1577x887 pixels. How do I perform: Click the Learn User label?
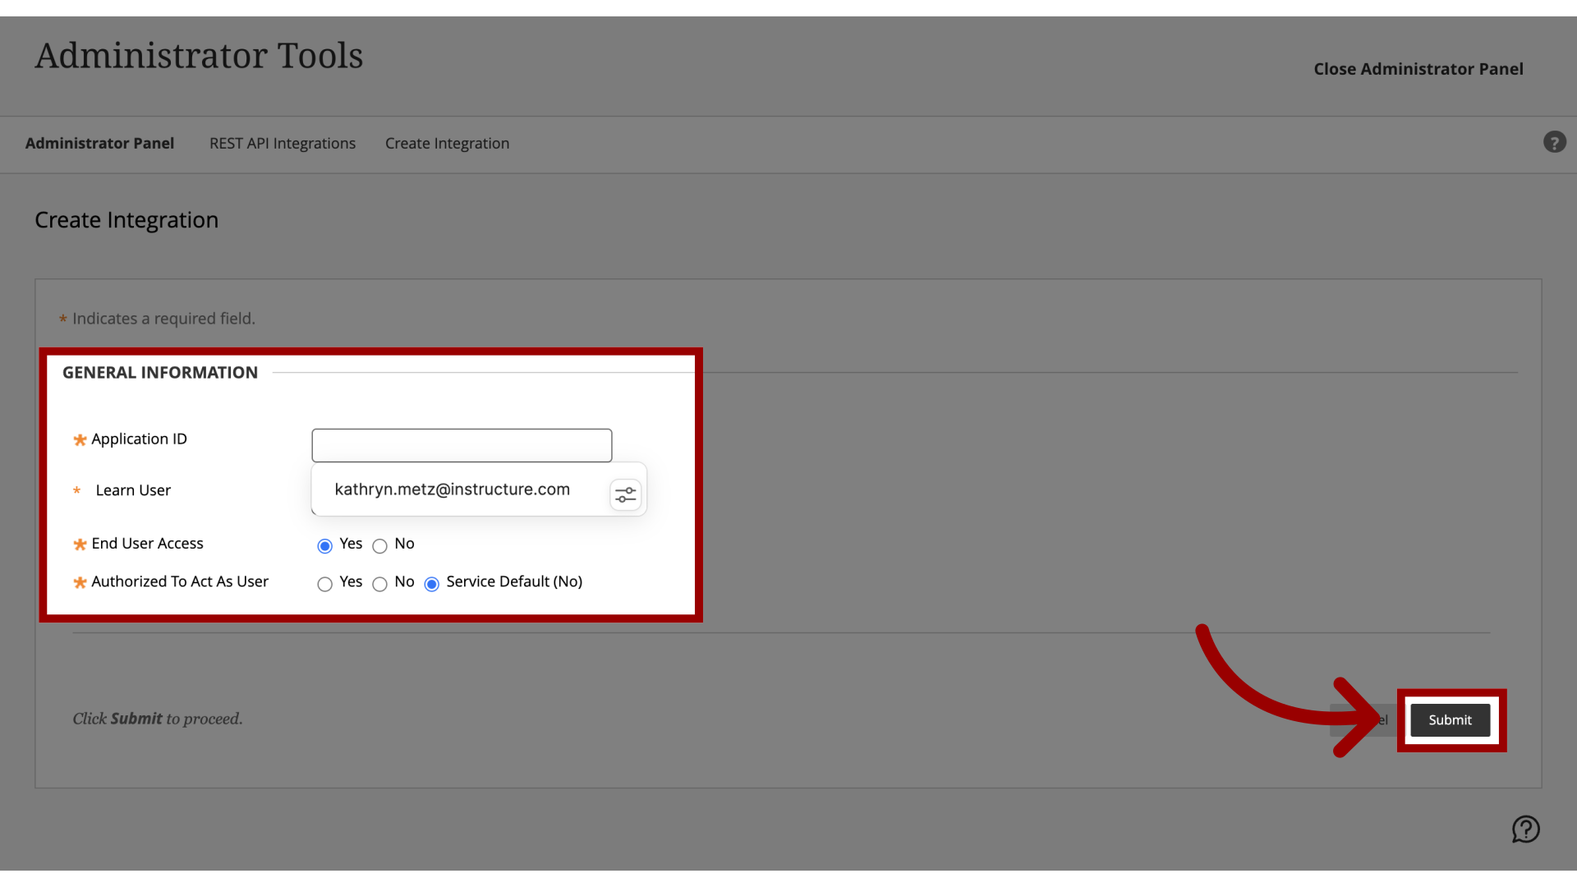[133, 490]
